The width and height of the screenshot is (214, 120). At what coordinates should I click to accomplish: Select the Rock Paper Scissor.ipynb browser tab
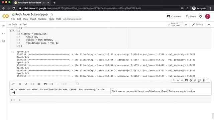[32, 3]
